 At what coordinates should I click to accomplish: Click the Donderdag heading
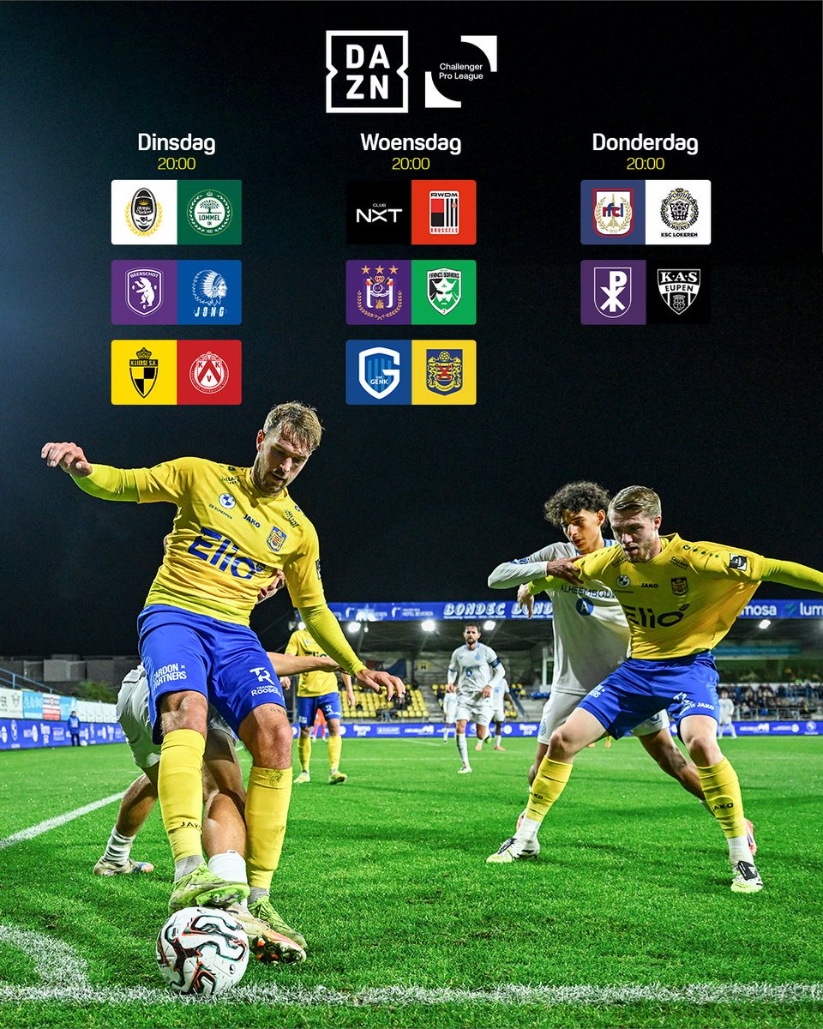(x=645, y=142)
